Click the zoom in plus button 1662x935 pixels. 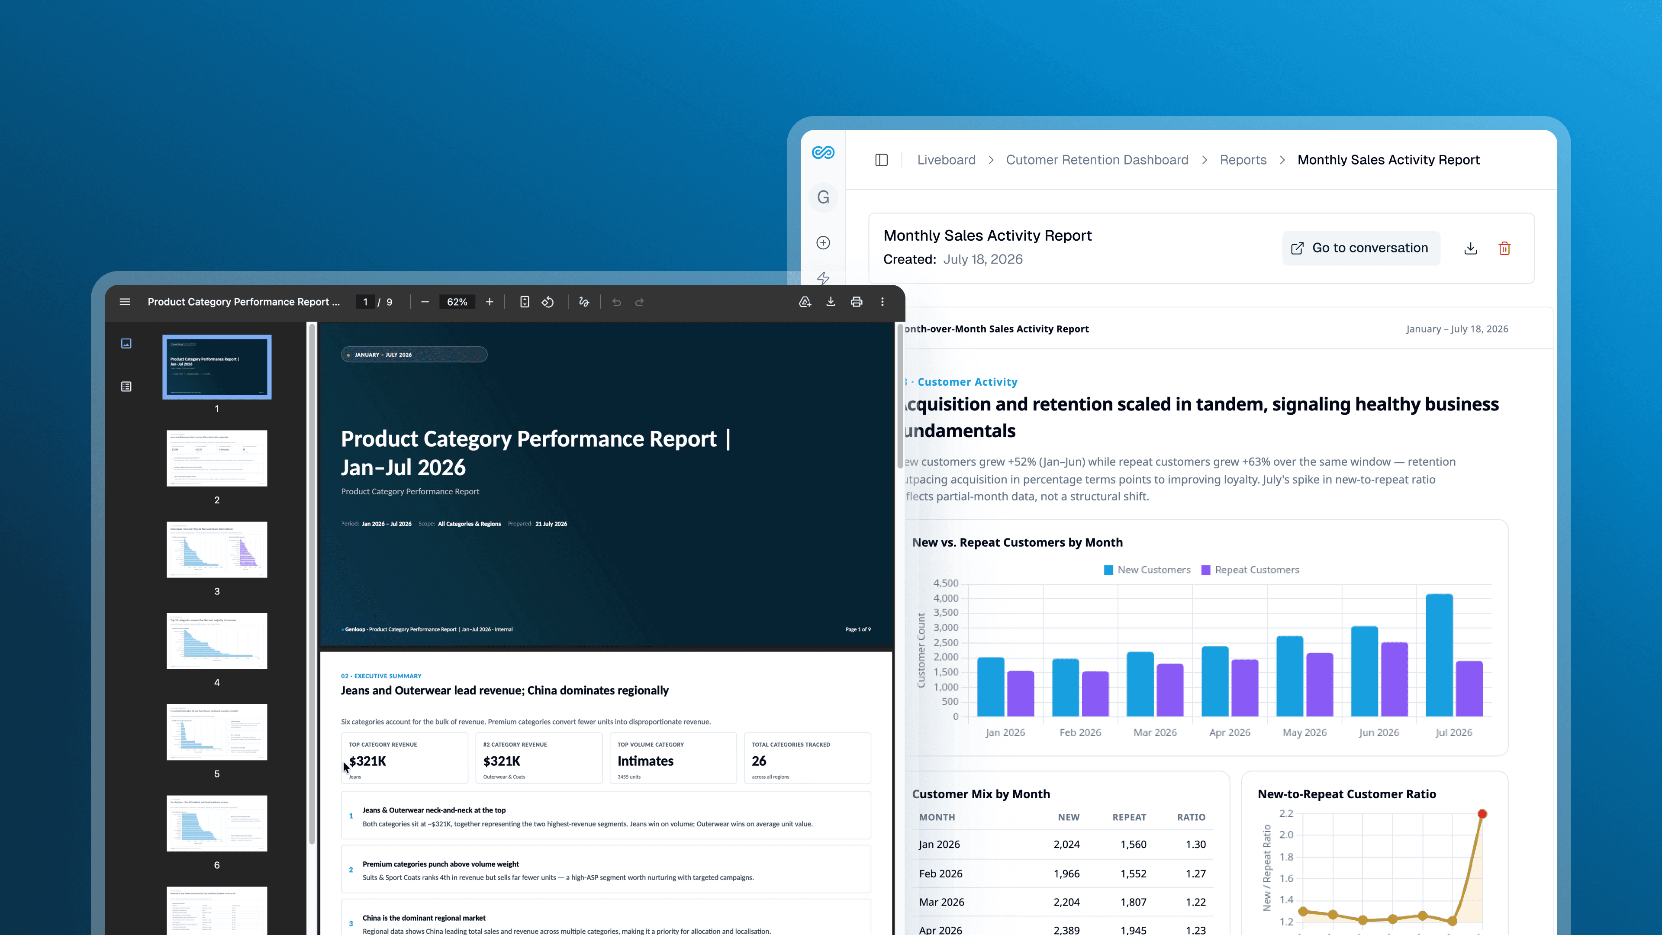click(x=490, y=302)
